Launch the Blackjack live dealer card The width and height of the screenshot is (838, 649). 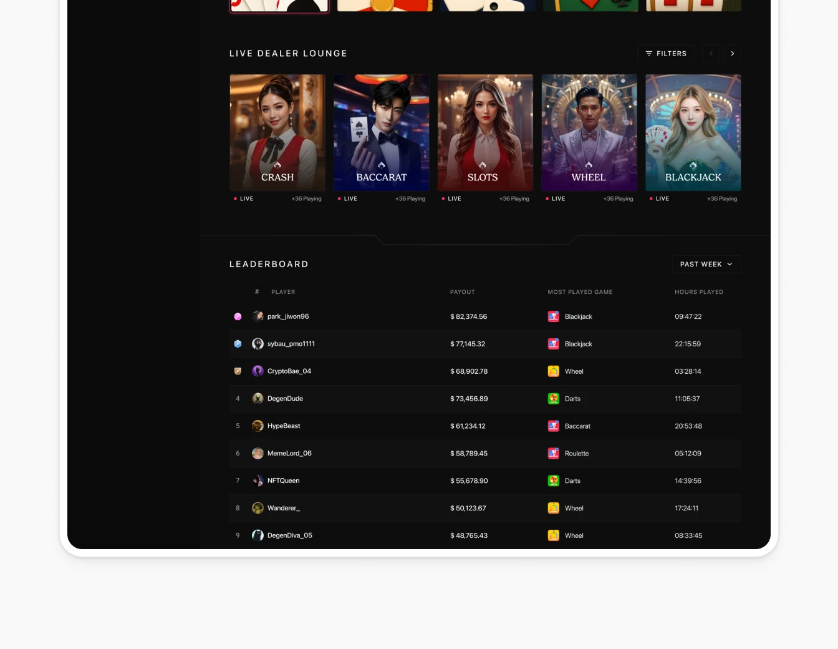click(693, 132)
